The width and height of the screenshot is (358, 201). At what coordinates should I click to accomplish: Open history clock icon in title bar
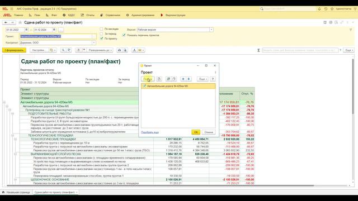pyautogui.click(x=326, y=9)
